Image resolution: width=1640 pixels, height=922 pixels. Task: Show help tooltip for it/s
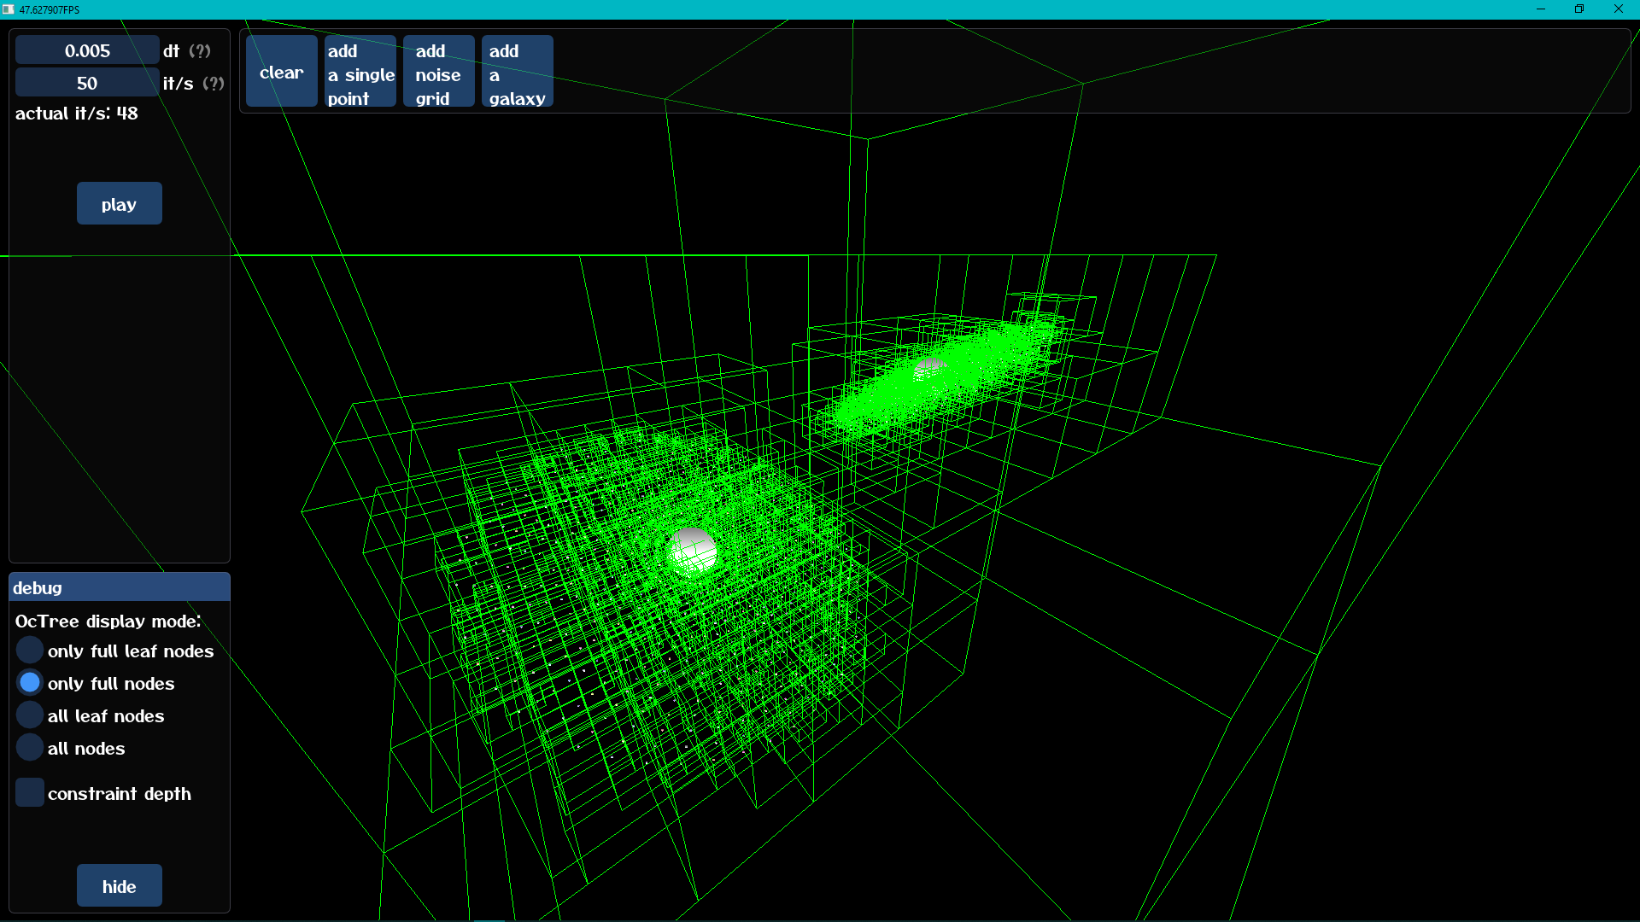tap(214, 84)
